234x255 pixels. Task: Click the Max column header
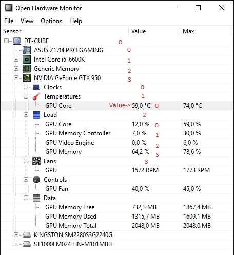205,31
